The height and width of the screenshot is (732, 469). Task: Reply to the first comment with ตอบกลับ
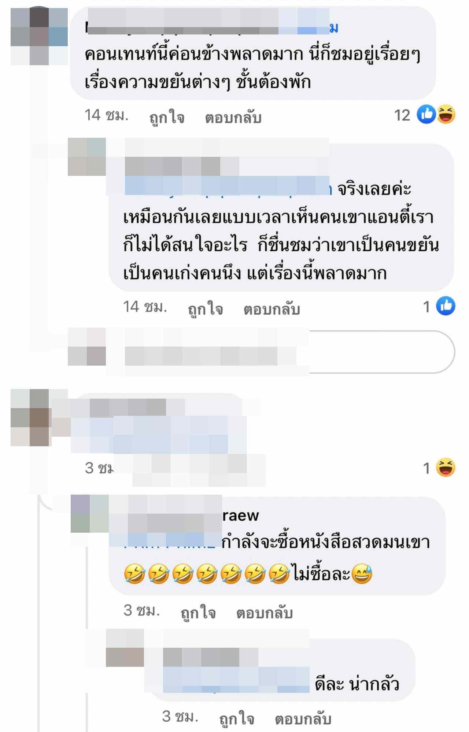click(233, 118)
